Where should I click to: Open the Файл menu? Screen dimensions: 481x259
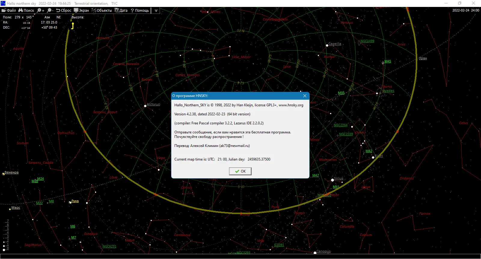pos(9,11)
